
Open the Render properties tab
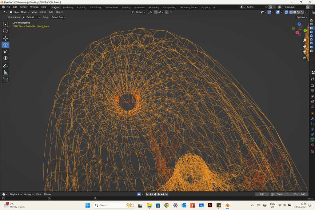pyautogui.click(x=313, y=86)
